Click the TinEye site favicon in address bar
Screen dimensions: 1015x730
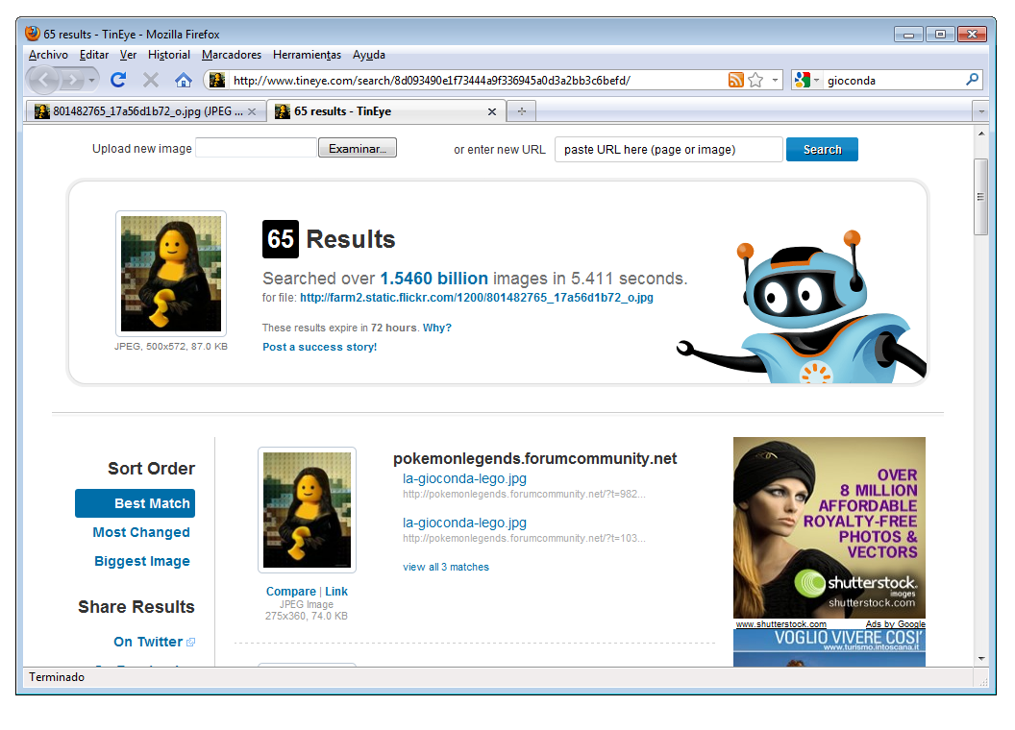pyautogui.click(x=217, y=80)
